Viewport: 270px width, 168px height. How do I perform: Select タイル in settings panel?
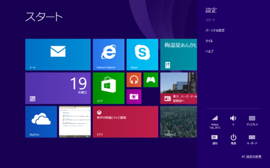pos(209,41)
